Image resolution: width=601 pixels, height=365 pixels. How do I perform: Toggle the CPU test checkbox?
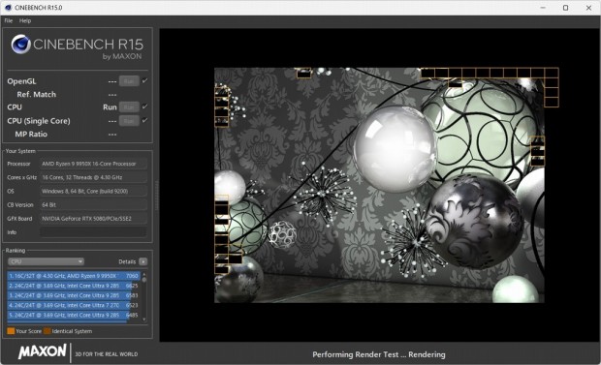tap(144, 106)
